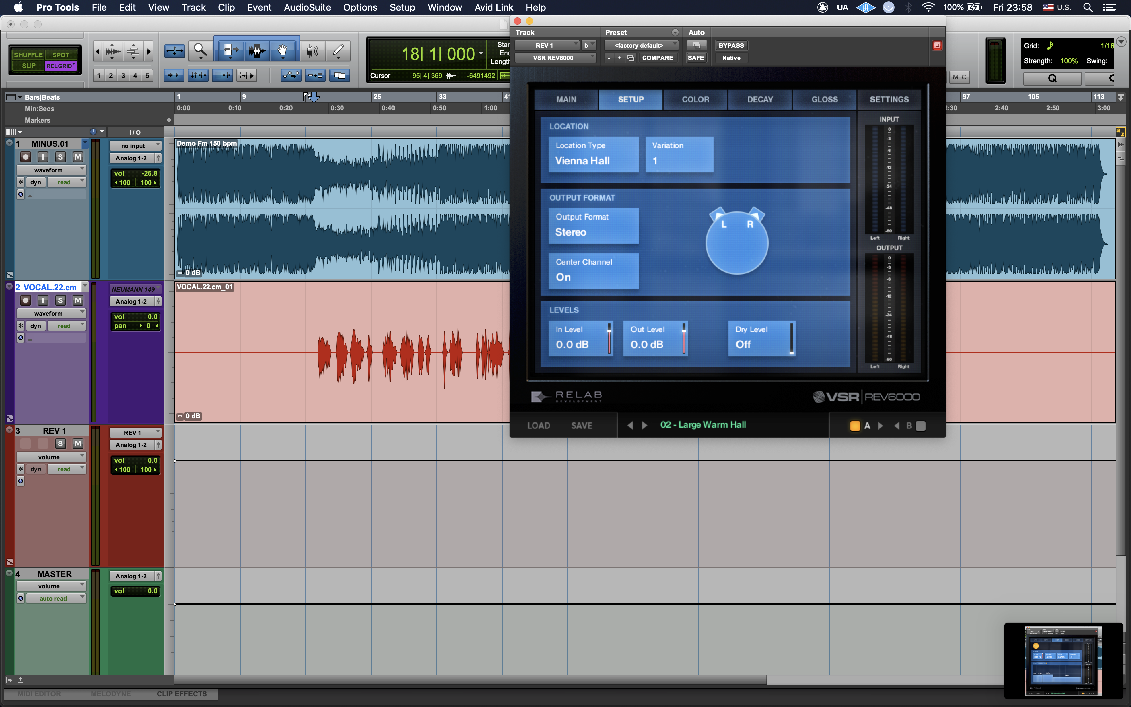Select the Trim tool
Image resolution: width=1131 pixels, height=707 pixels.
coord(230,50)
